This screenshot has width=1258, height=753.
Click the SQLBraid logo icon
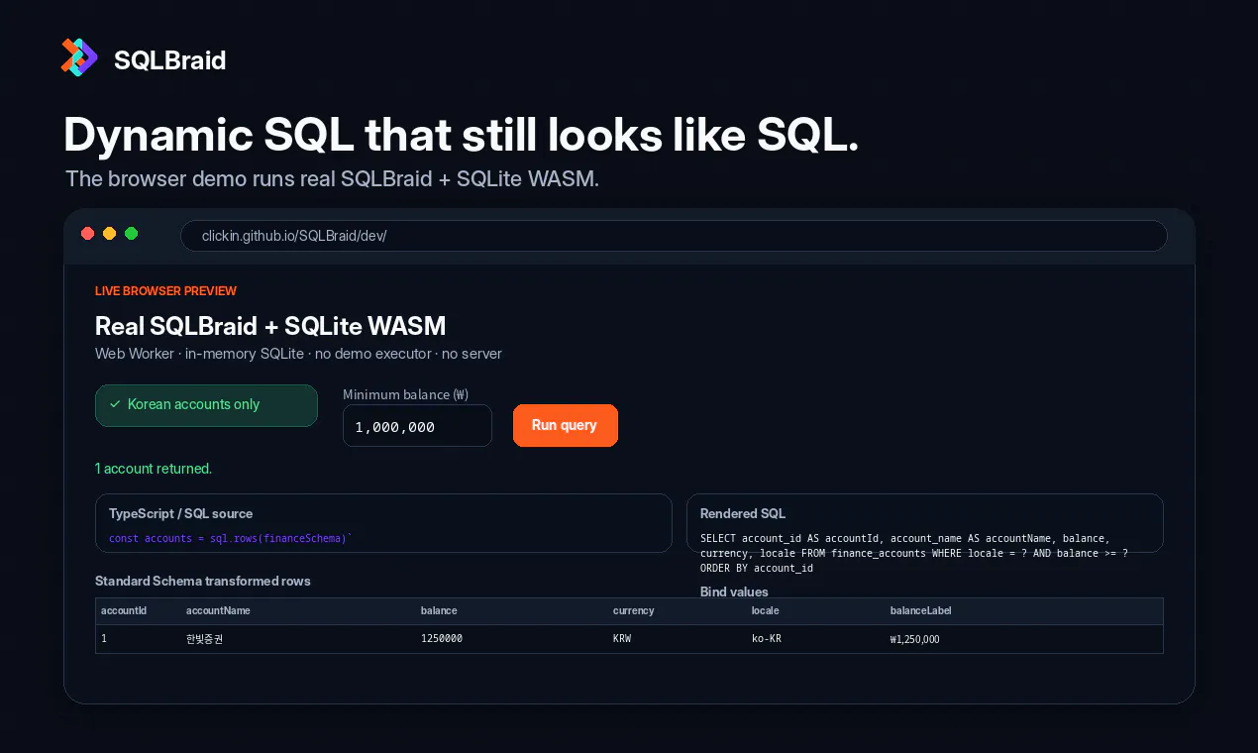tap(79, 57)
